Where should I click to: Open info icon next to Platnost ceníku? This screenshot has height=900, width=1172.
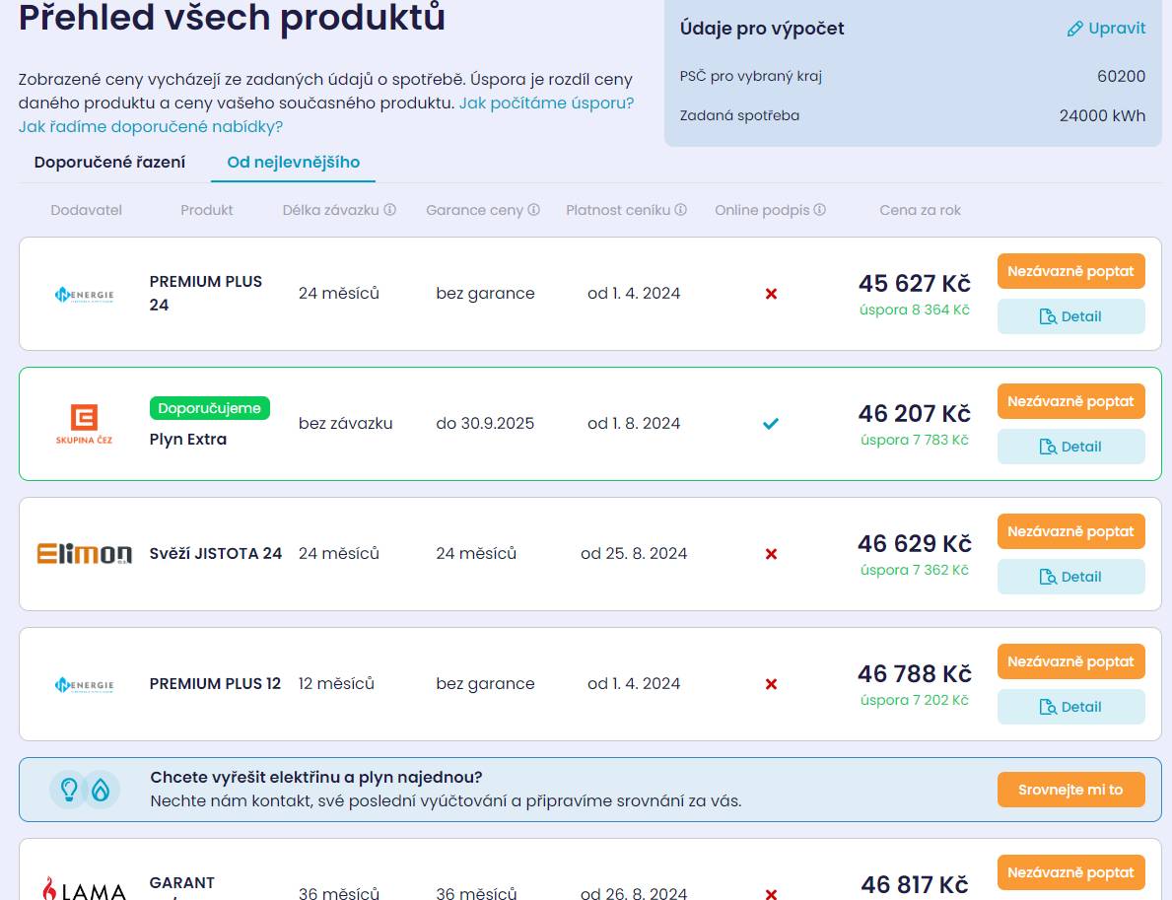click(x=680, y=210)
